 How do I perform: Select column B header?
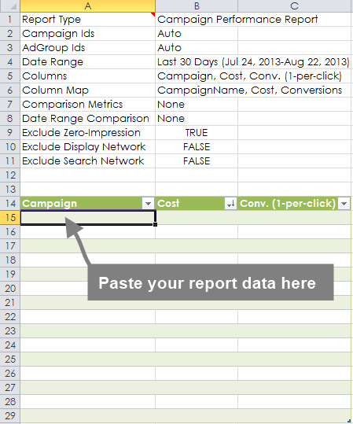[197, 6]
